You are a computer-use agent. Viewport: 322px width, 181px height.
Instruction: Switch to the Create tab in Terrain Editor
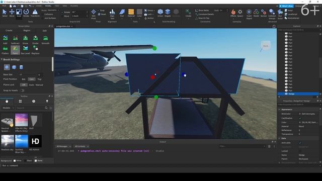(9, 30)
